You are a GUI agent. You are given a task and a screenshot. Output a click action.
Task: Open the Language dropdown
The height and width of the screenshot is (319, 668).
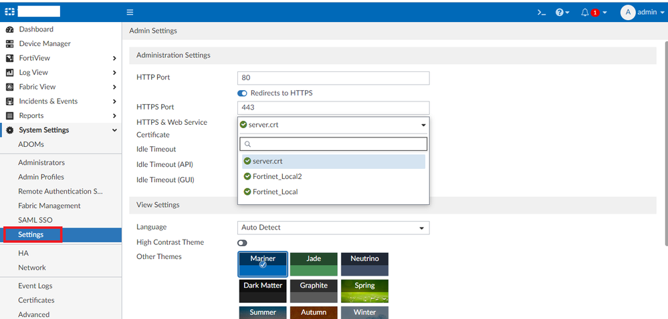click(x=333, y=228)
